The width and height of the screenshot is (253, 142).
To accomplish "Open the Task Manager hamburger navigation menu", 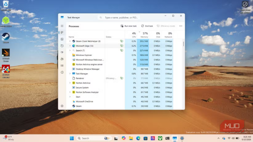I will (x=62, y=26).
